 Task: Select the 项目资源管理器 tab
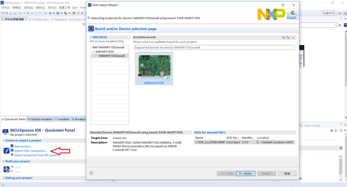(14, 19)
